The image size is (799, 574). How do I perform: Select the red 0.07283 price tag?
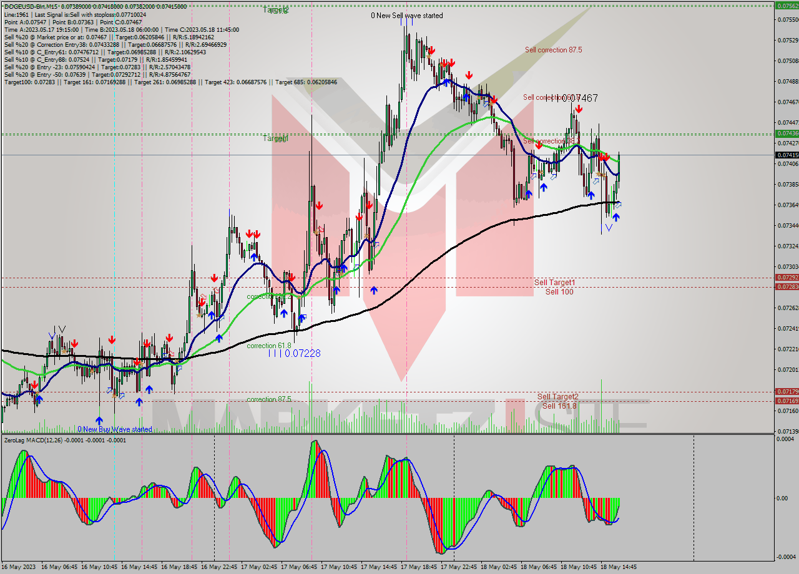787,286
